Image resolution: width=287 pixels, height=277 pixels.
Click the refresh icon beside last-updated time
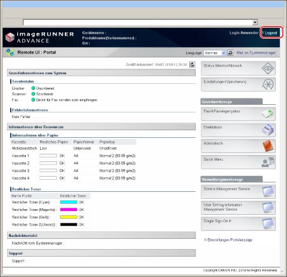[x=192, y=65]
